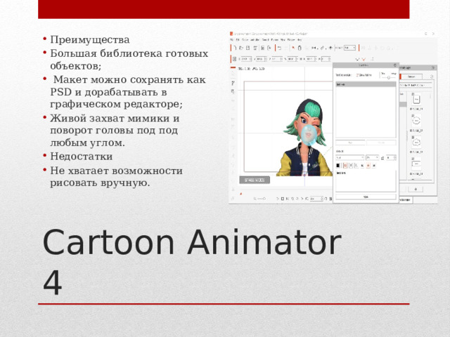This screenshot has height=337, width=450.
Task: Adjust the slider at the text panel top
Action: (x=389, y=77)
